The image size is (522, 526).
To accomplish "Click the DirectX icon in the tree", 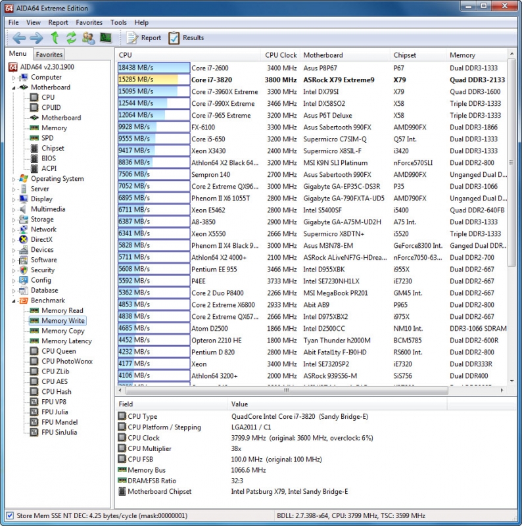I will (24, 239).
